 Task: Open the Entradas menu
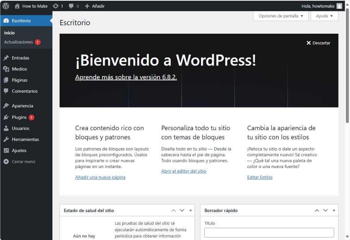click(20, 58)
